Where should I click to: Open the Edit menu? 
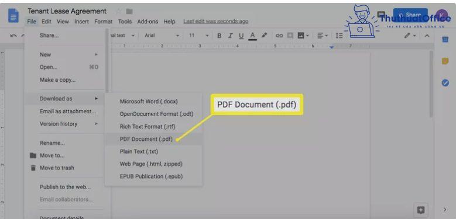[46, 22]
